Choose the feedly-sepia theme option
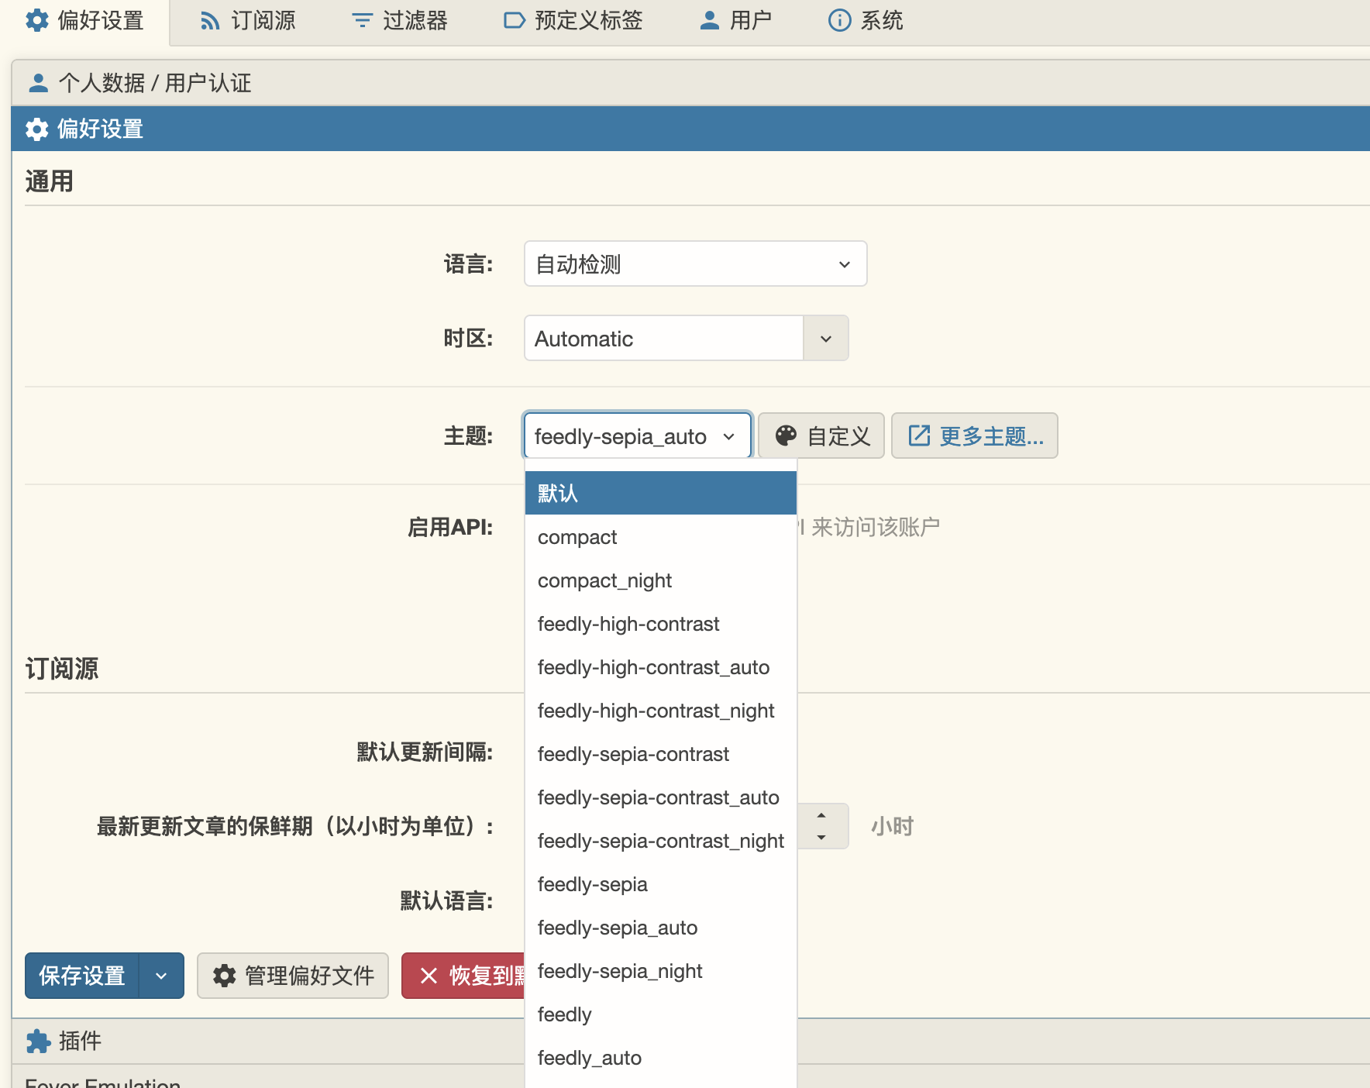 (661, 884)
